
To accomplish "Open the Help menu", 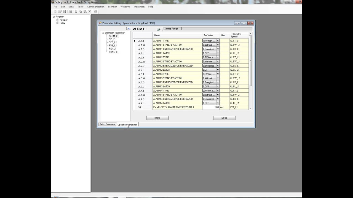I will coord(151,7).
